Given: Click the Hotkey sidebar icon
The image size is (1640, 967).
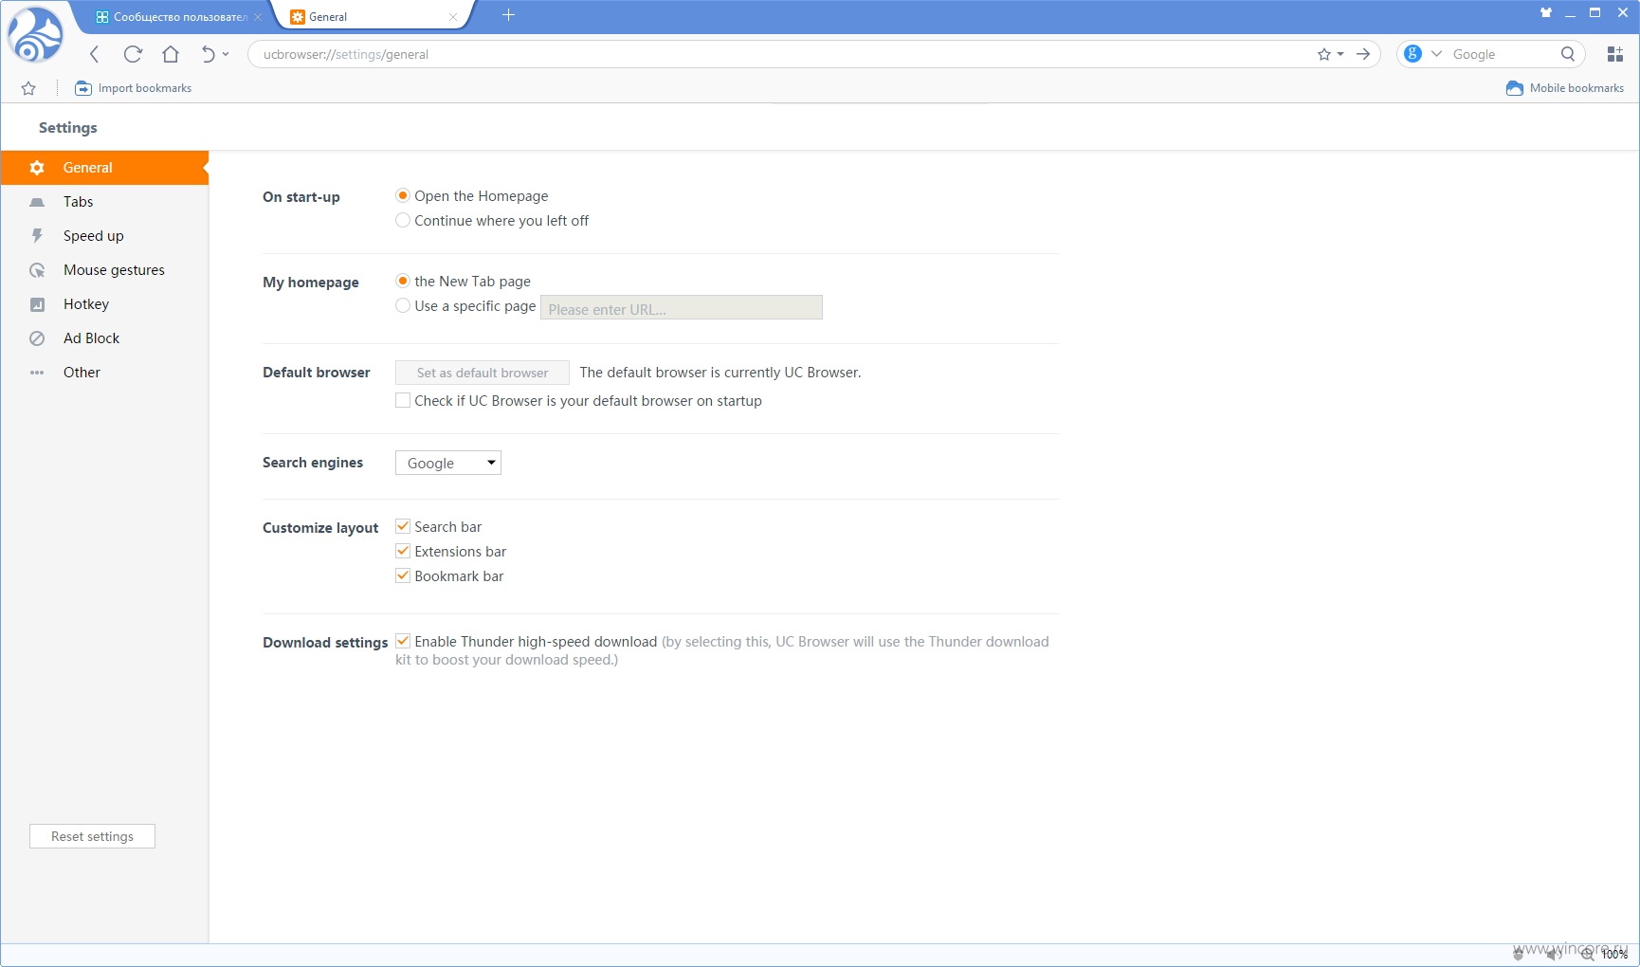Looking at the screenshot, I should pyautogui.click(x=37, y=304).
